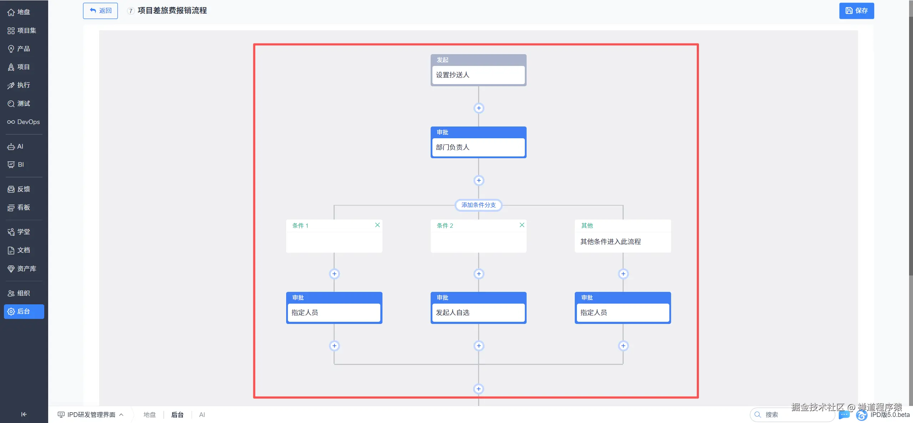Click plus node under 条件 2 card
Image resolution: width=913 pixels, height=423 pixels.
click(478, 274)
